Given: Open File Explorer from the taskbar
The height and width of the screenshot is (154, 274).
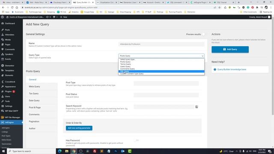Looking at the screenshot, I should (x=67, y=151).
